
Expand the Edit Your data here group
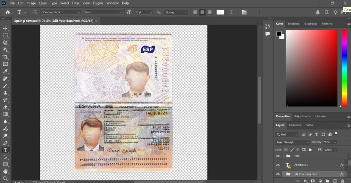point(284,174)
